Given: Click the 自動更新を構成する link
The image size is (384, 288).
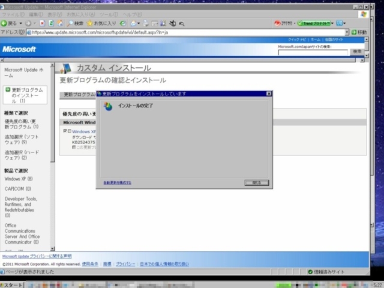Looking at the screenshot, I should (x=118, y=182).
